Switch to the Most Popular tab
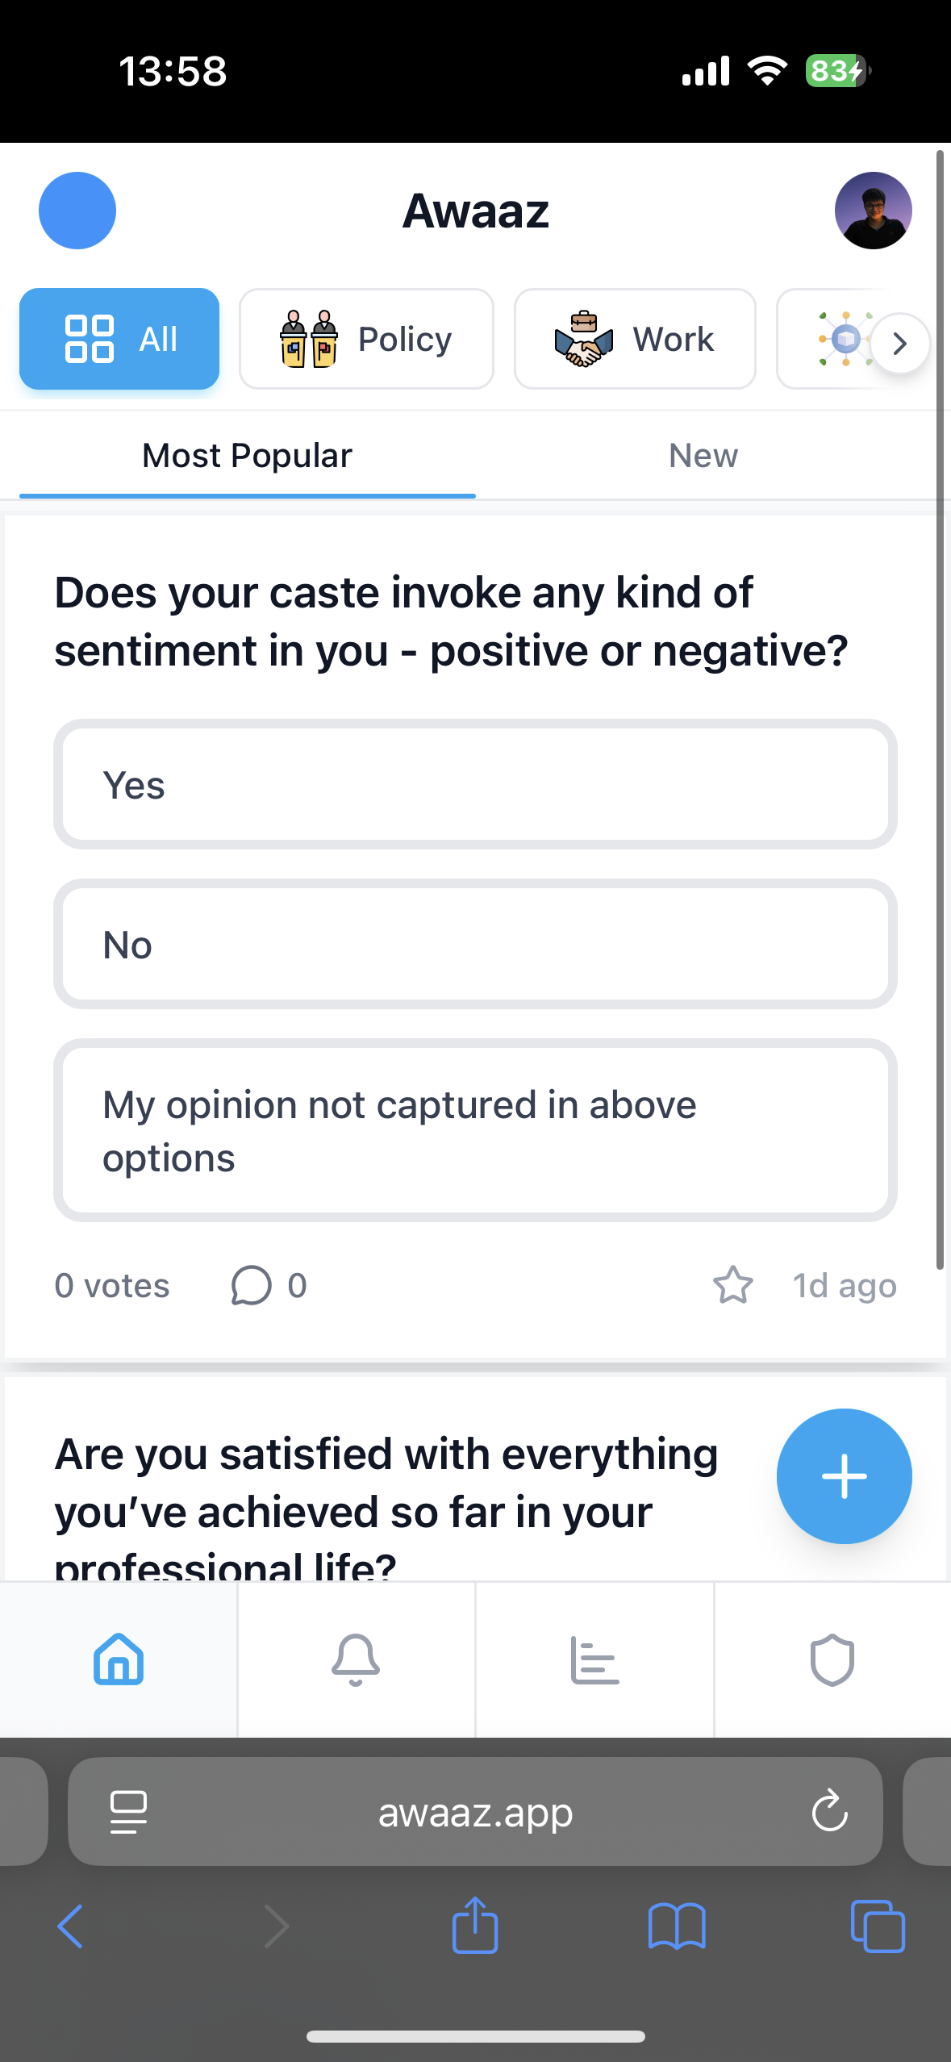 point(247,454)
